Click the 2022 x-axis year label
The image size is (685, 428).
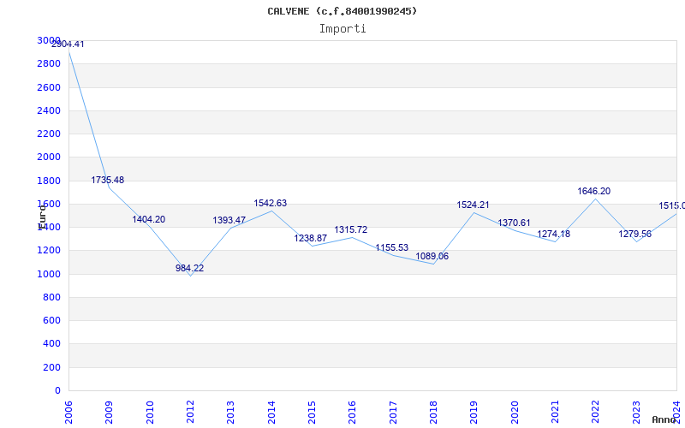coord(595,413)
